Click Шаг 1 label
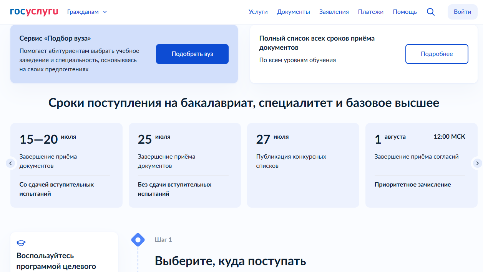The height and width of the screenshot is (272, 483). (x=163, y=240)
